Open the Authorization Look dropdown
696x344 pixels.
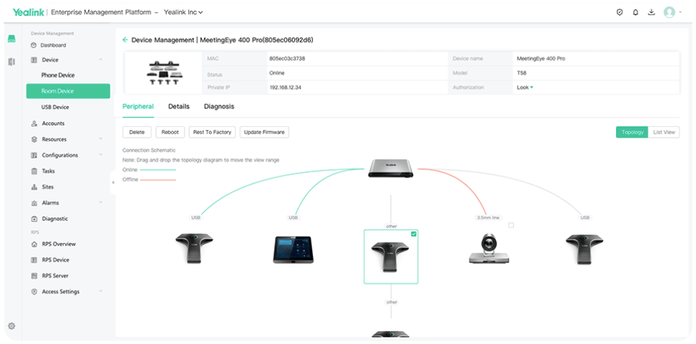pos(525,87)
